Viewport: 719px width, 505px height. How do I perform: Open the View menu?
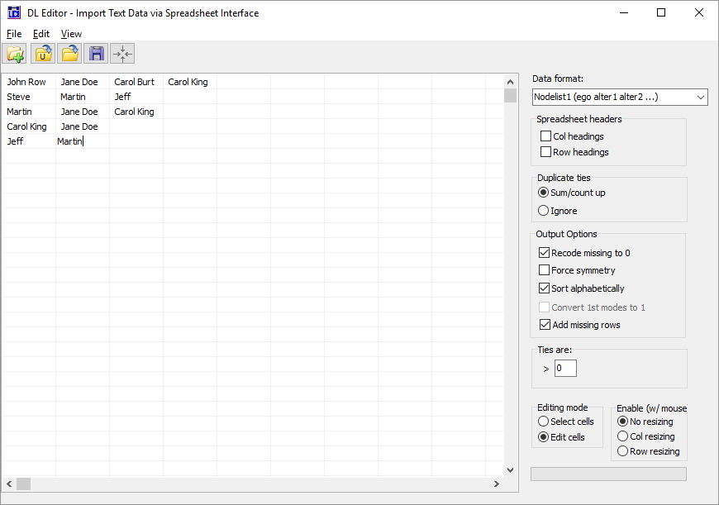(x=71, y=34)
